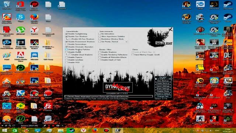Click the Share Settings button

[163, 89]
